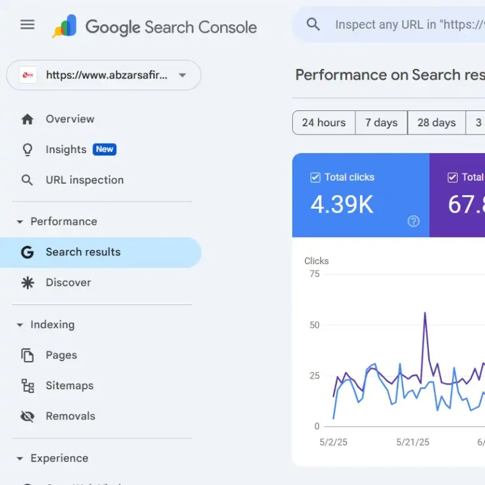
Task: Open the hamburger main menu
Action: click(27, 25)
